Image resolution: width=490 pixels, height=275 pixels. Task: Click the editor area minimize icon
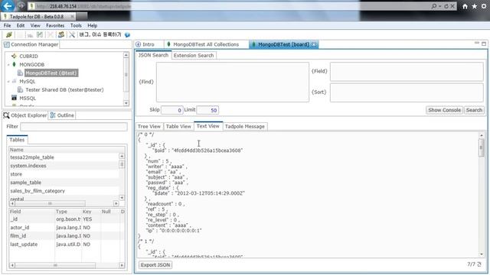[477, 43]
